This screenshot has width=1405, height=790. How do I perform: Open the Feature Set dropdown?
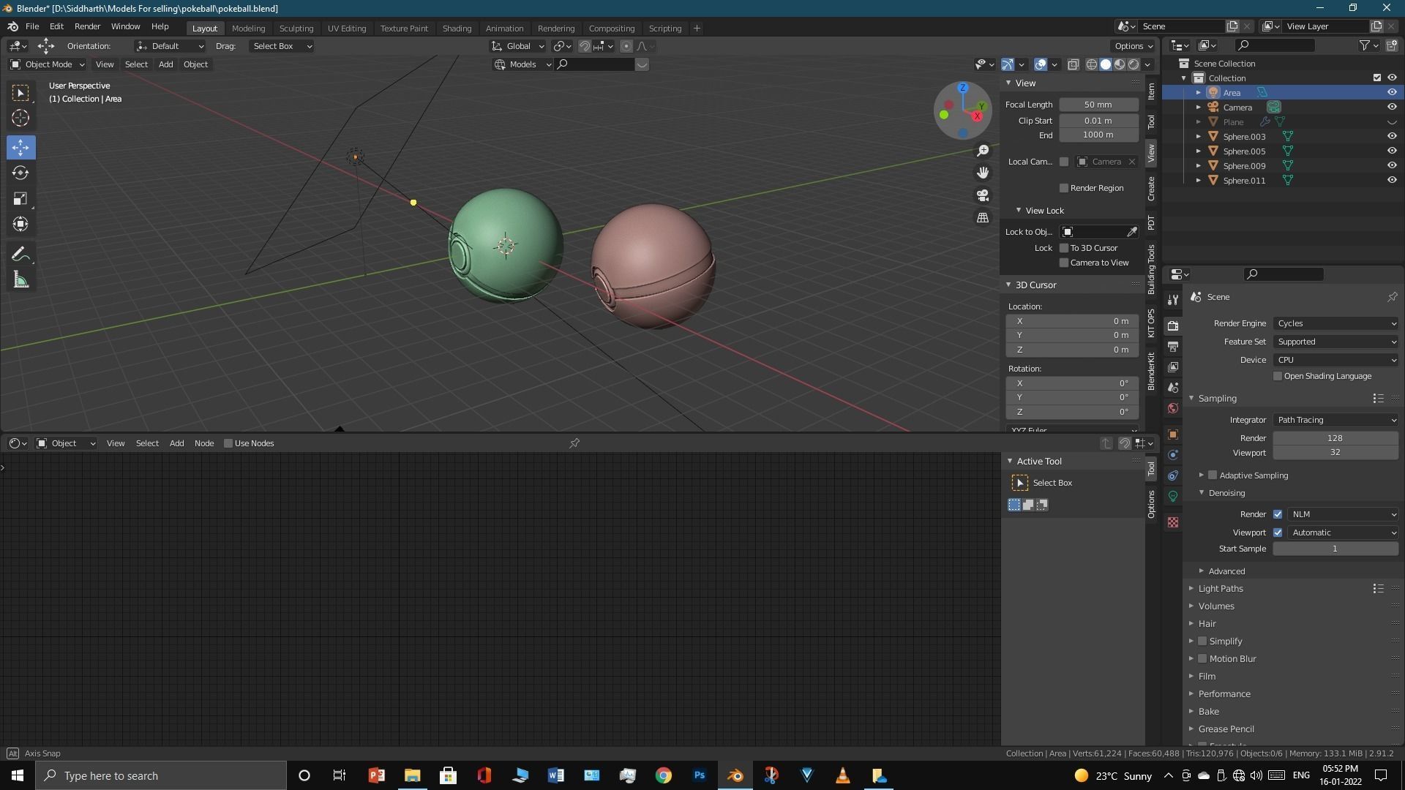[x=1335, y=342]
